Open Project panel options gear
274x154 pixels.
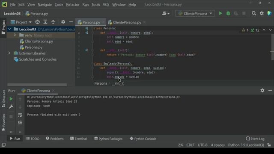(63, 22)
